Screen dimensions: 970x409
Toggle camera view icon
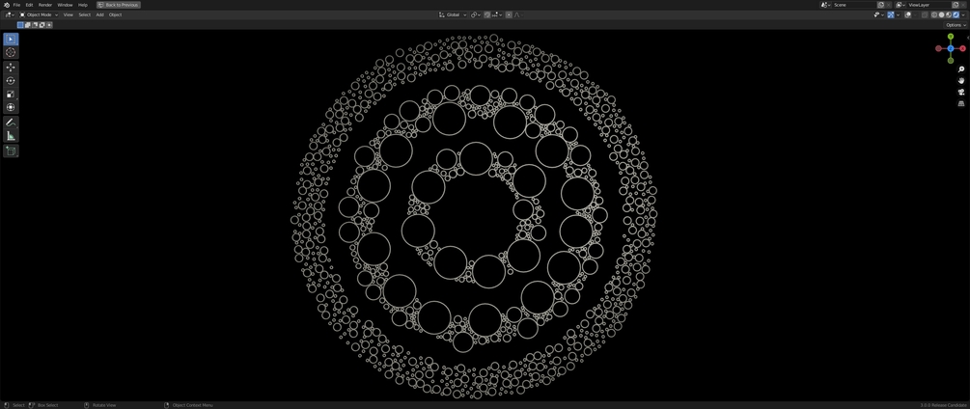961,92
